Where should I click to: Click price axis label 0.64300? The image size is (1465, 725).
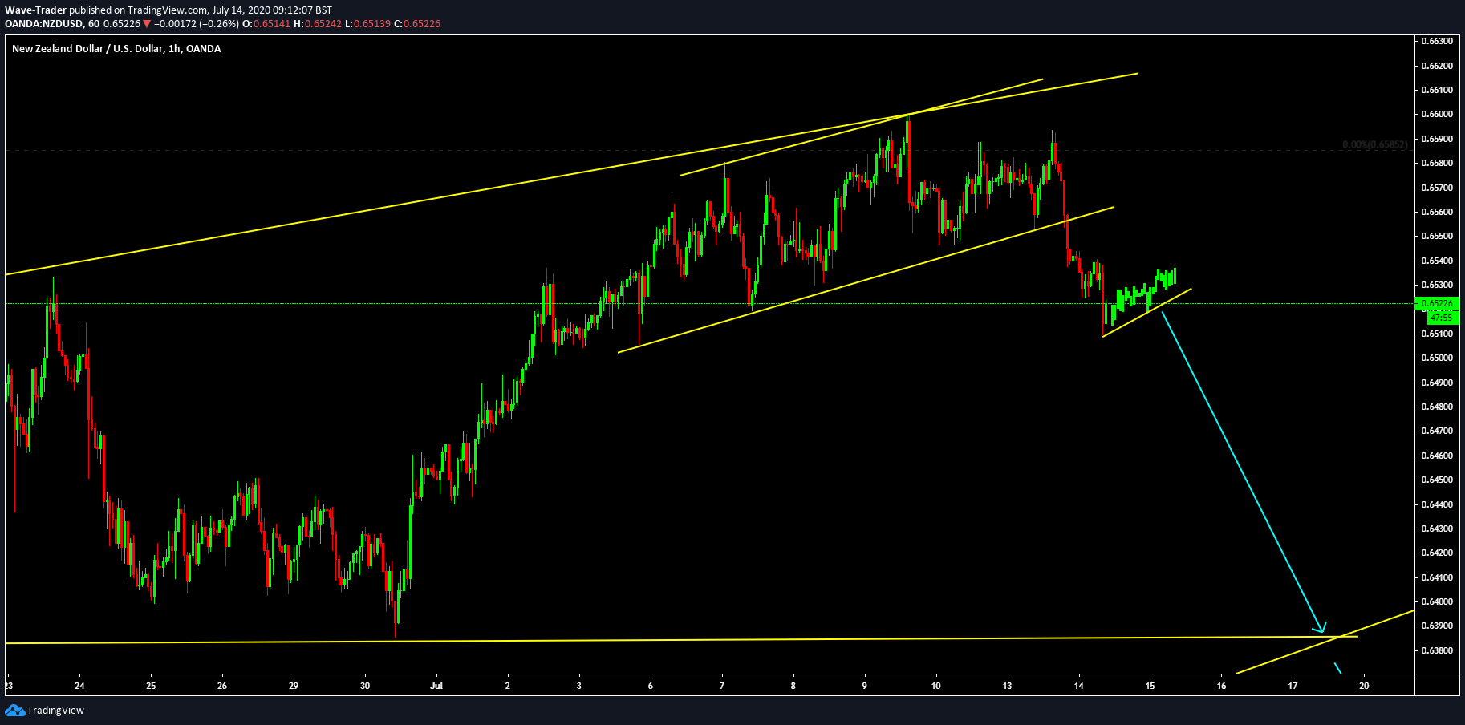point(1436,529)
